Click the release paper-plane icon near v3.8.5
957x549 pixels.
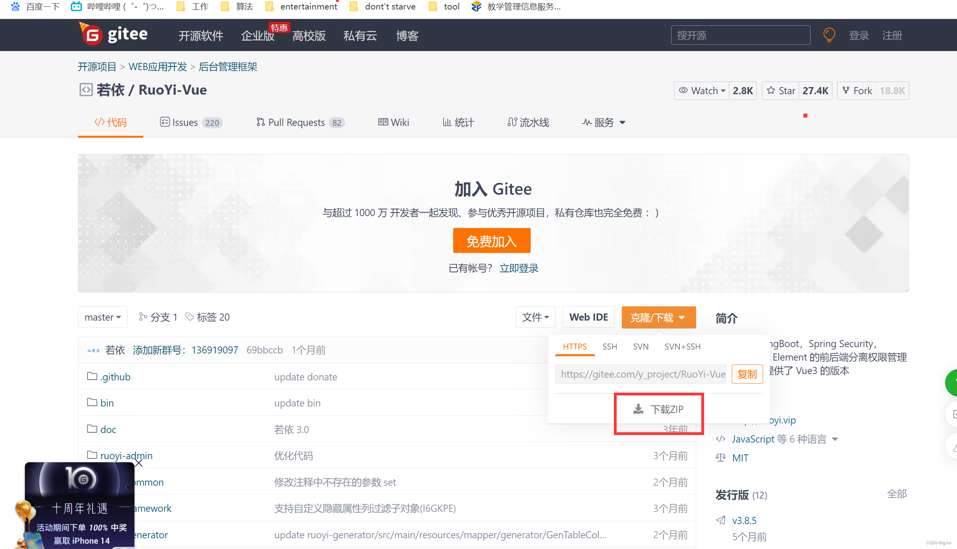[x=721, y=520]
